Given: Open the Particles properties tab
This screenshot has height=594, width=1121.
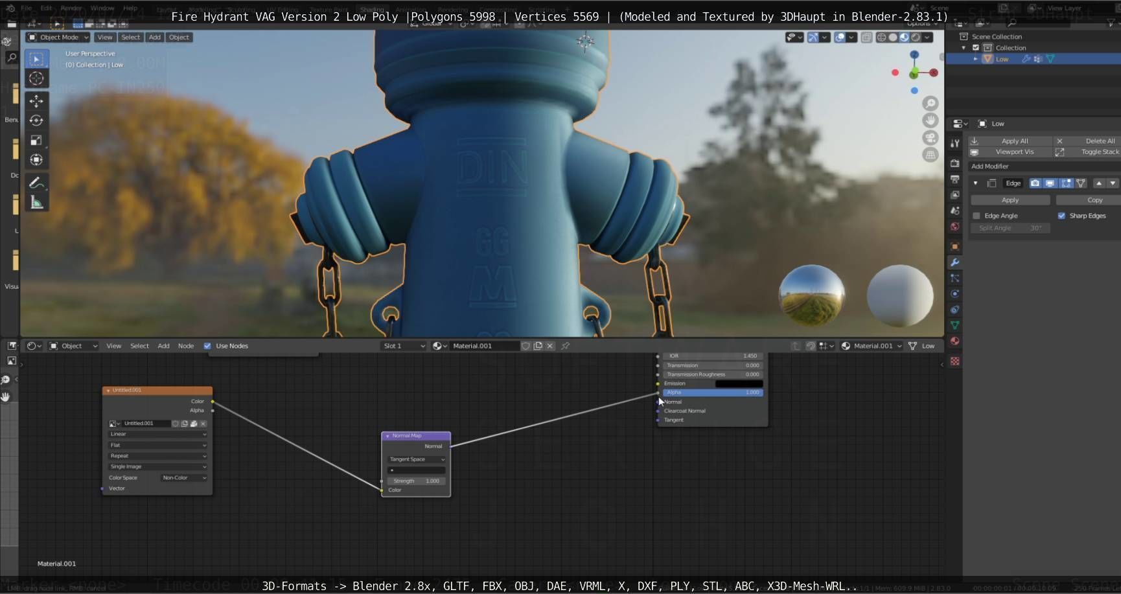Looking at the screenshot, I should pyautogui.click(x=954, y=278).
